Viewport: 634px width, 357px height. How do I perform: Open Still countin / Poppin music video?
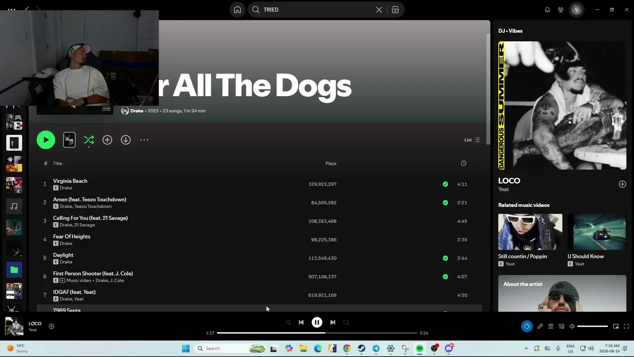pyautogui.click(x=530, y=240)
